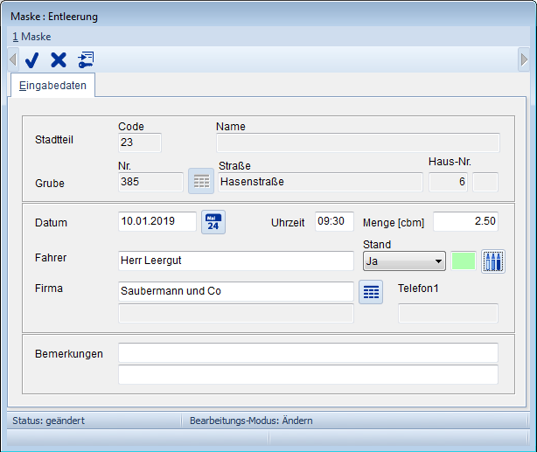Click the blue X cancel icon
Viewport: 537px width, 452px height.
tap(59, 59)
